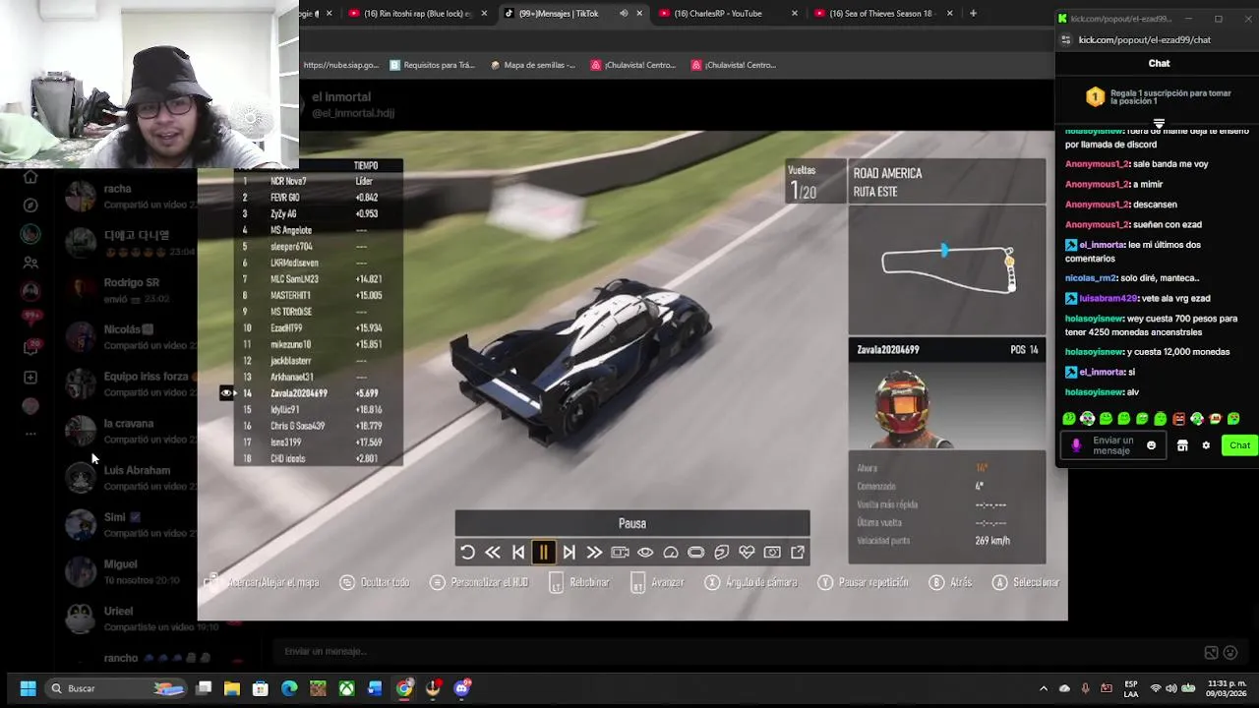Open a new browser tab with plus
The width and height of the screenshot is (1259, 708).
tap(973, 14)
